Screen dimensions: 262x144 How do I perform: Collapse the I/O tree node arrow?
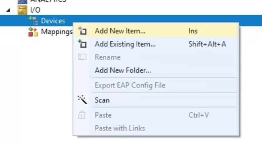[8, 10]
